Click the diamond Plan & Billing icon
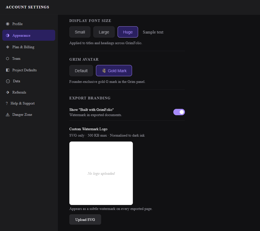Viewport: 260px width, 231px height. [x=8, y=47]
